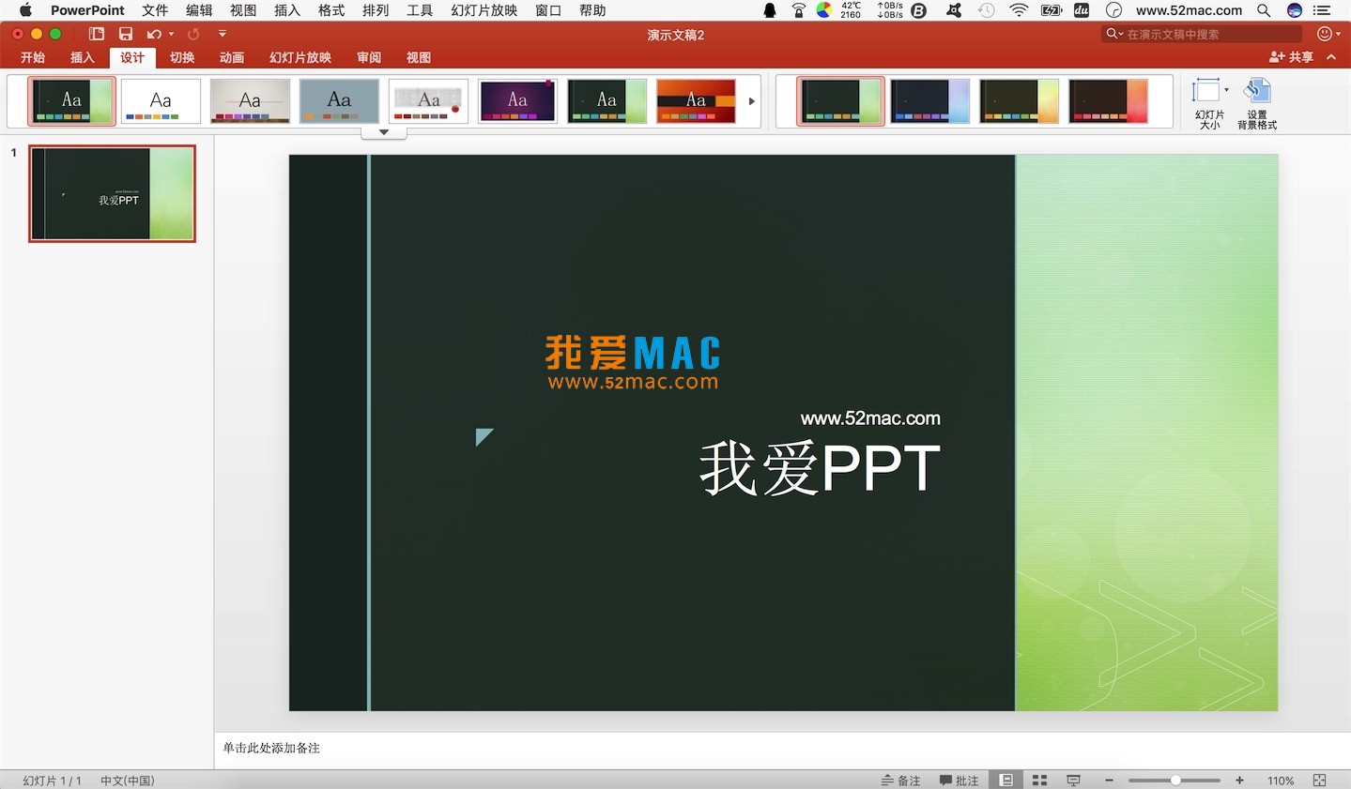1351x789 pixels.
Task: Click the share icon button
Action: (1291, 57)
